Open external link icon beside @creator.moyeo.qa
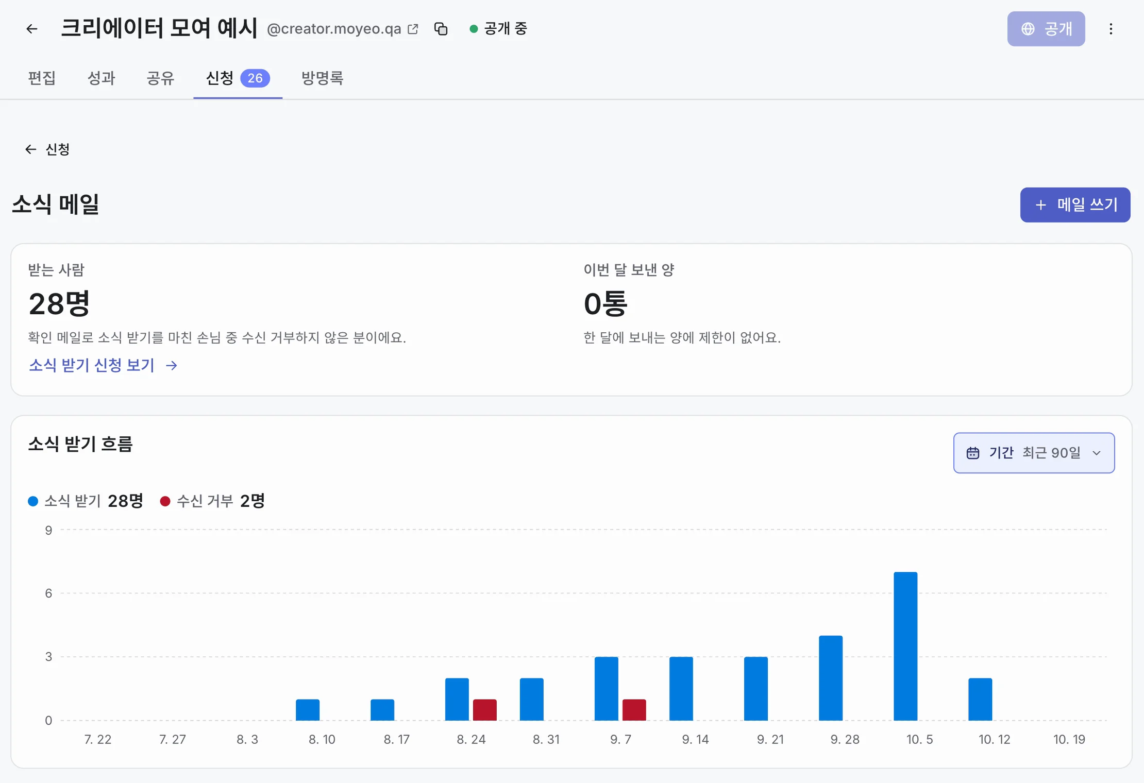 pyautogui.click(x=413, y=29)
